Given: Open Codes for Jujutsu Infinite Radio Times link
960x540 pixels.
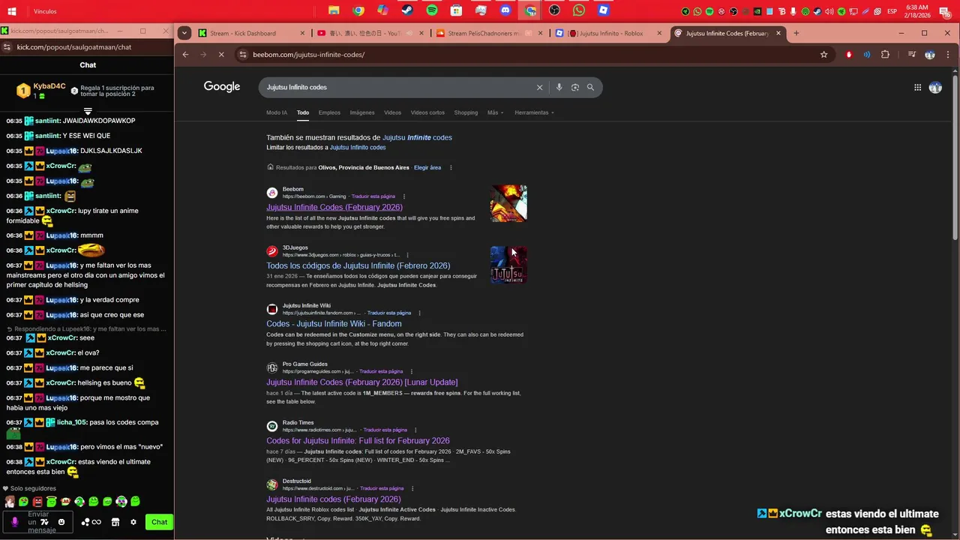Looking at the screenshot, I should [358, 441].
